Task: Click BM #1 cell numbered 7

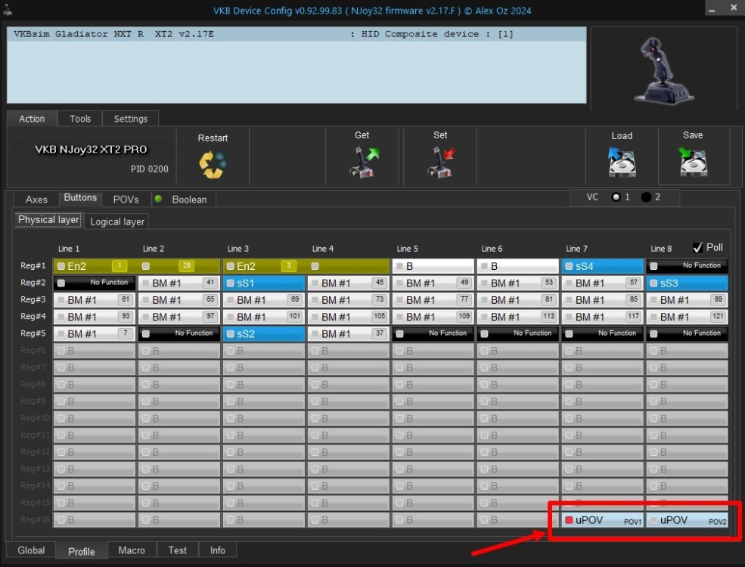Action: 95,334
